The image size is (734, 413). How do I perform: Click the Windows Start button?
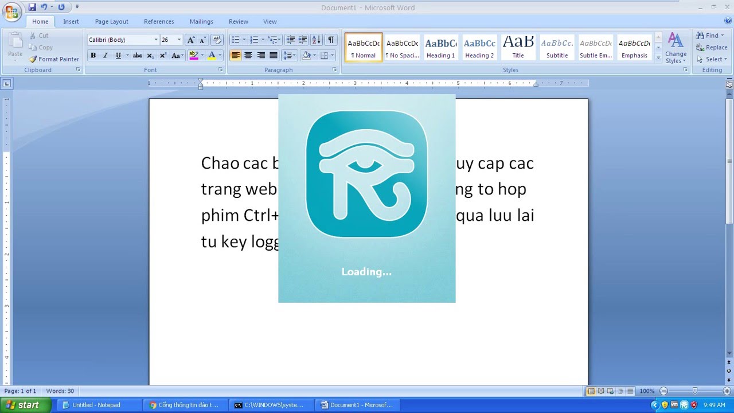click(26, 405)
